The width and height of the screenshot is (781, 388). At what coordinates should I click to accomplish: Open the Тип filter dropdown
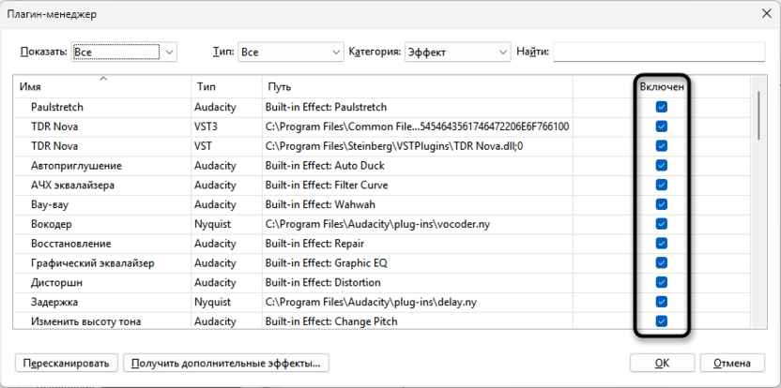pyautogui.click(x=290, y=52)
